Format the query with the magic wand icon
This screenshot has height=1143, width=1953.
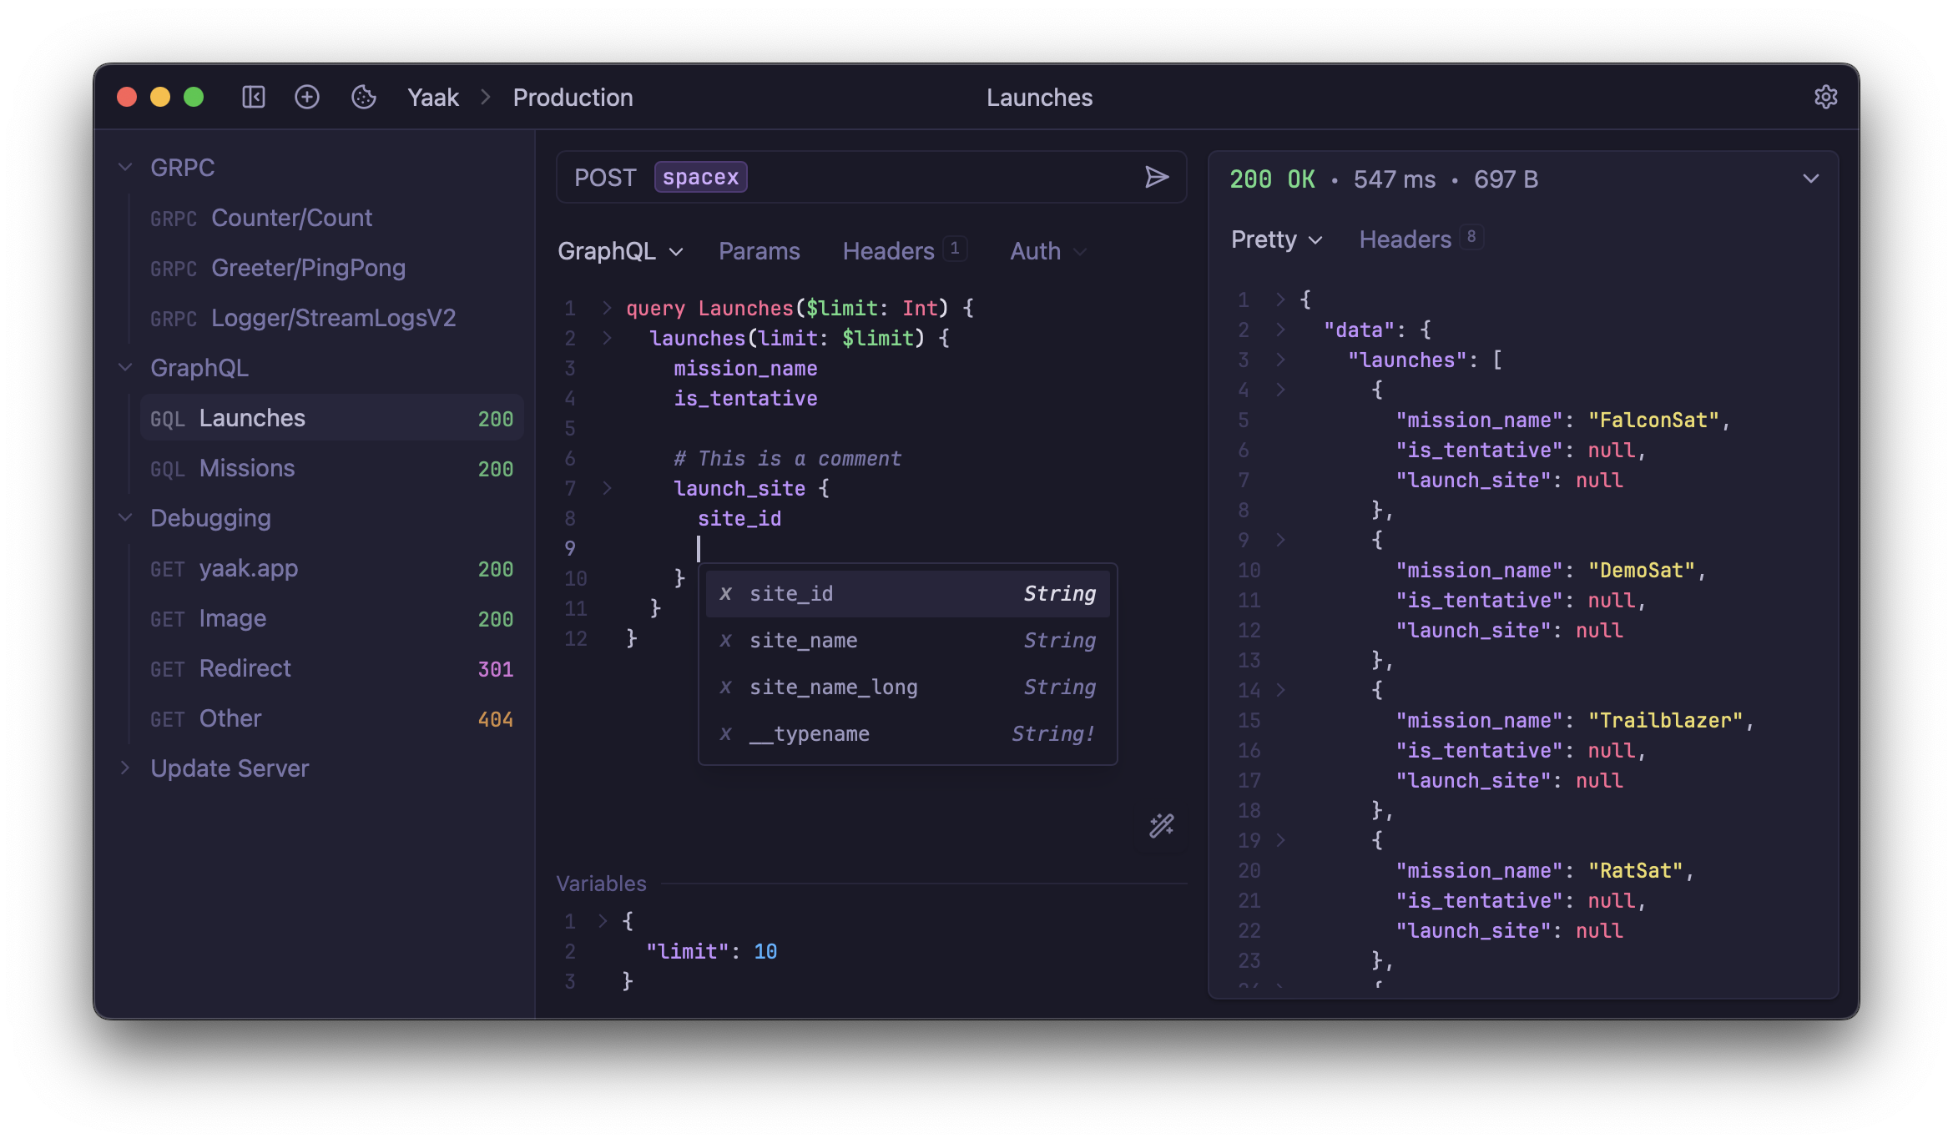[x=1161, y=826]
